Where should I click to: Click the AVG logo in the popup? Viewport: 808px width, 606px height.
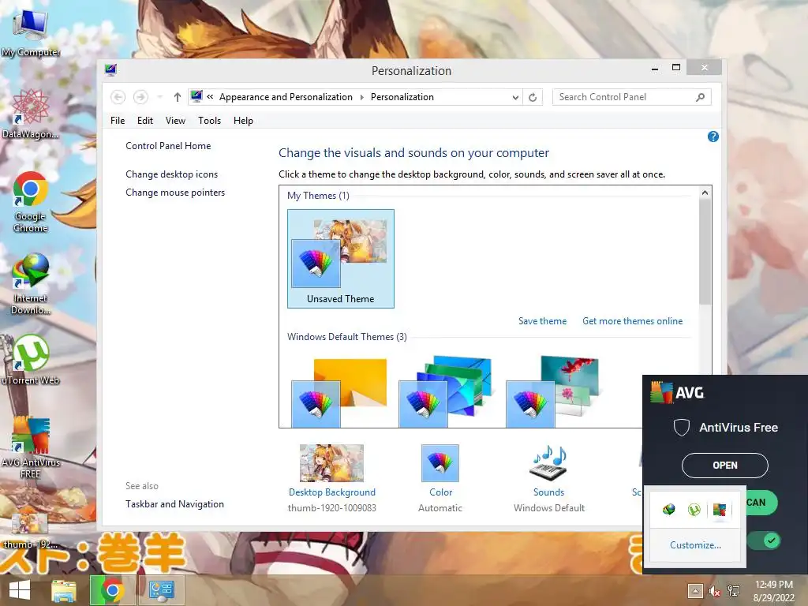click(677, 393)
